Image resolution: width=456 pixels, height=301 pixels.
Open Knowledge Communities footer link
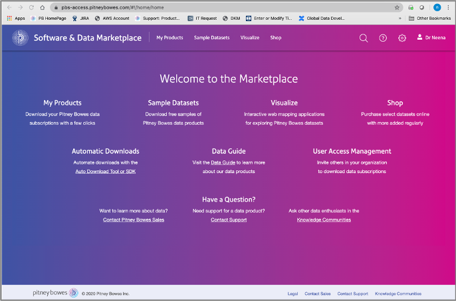pyautogui.click(x=398, y=294)
